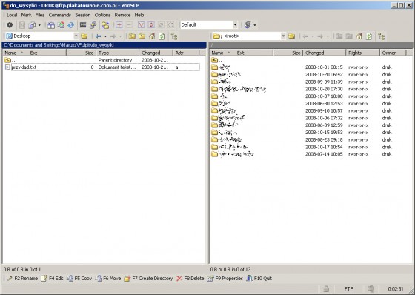Go to the local parent directory icon
This screenshot has width=415, height=295.
(132, 36)
